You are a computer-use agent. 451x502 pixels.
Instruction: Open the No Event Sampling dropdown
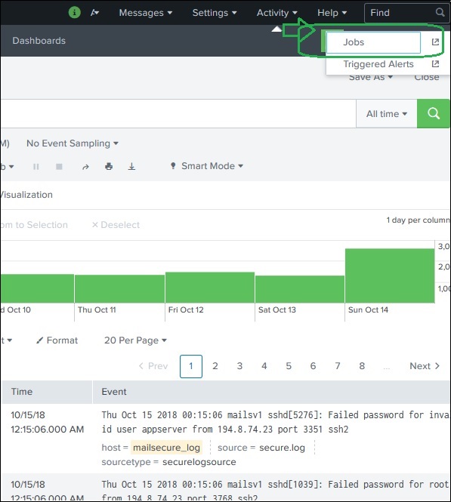(73, 143)
